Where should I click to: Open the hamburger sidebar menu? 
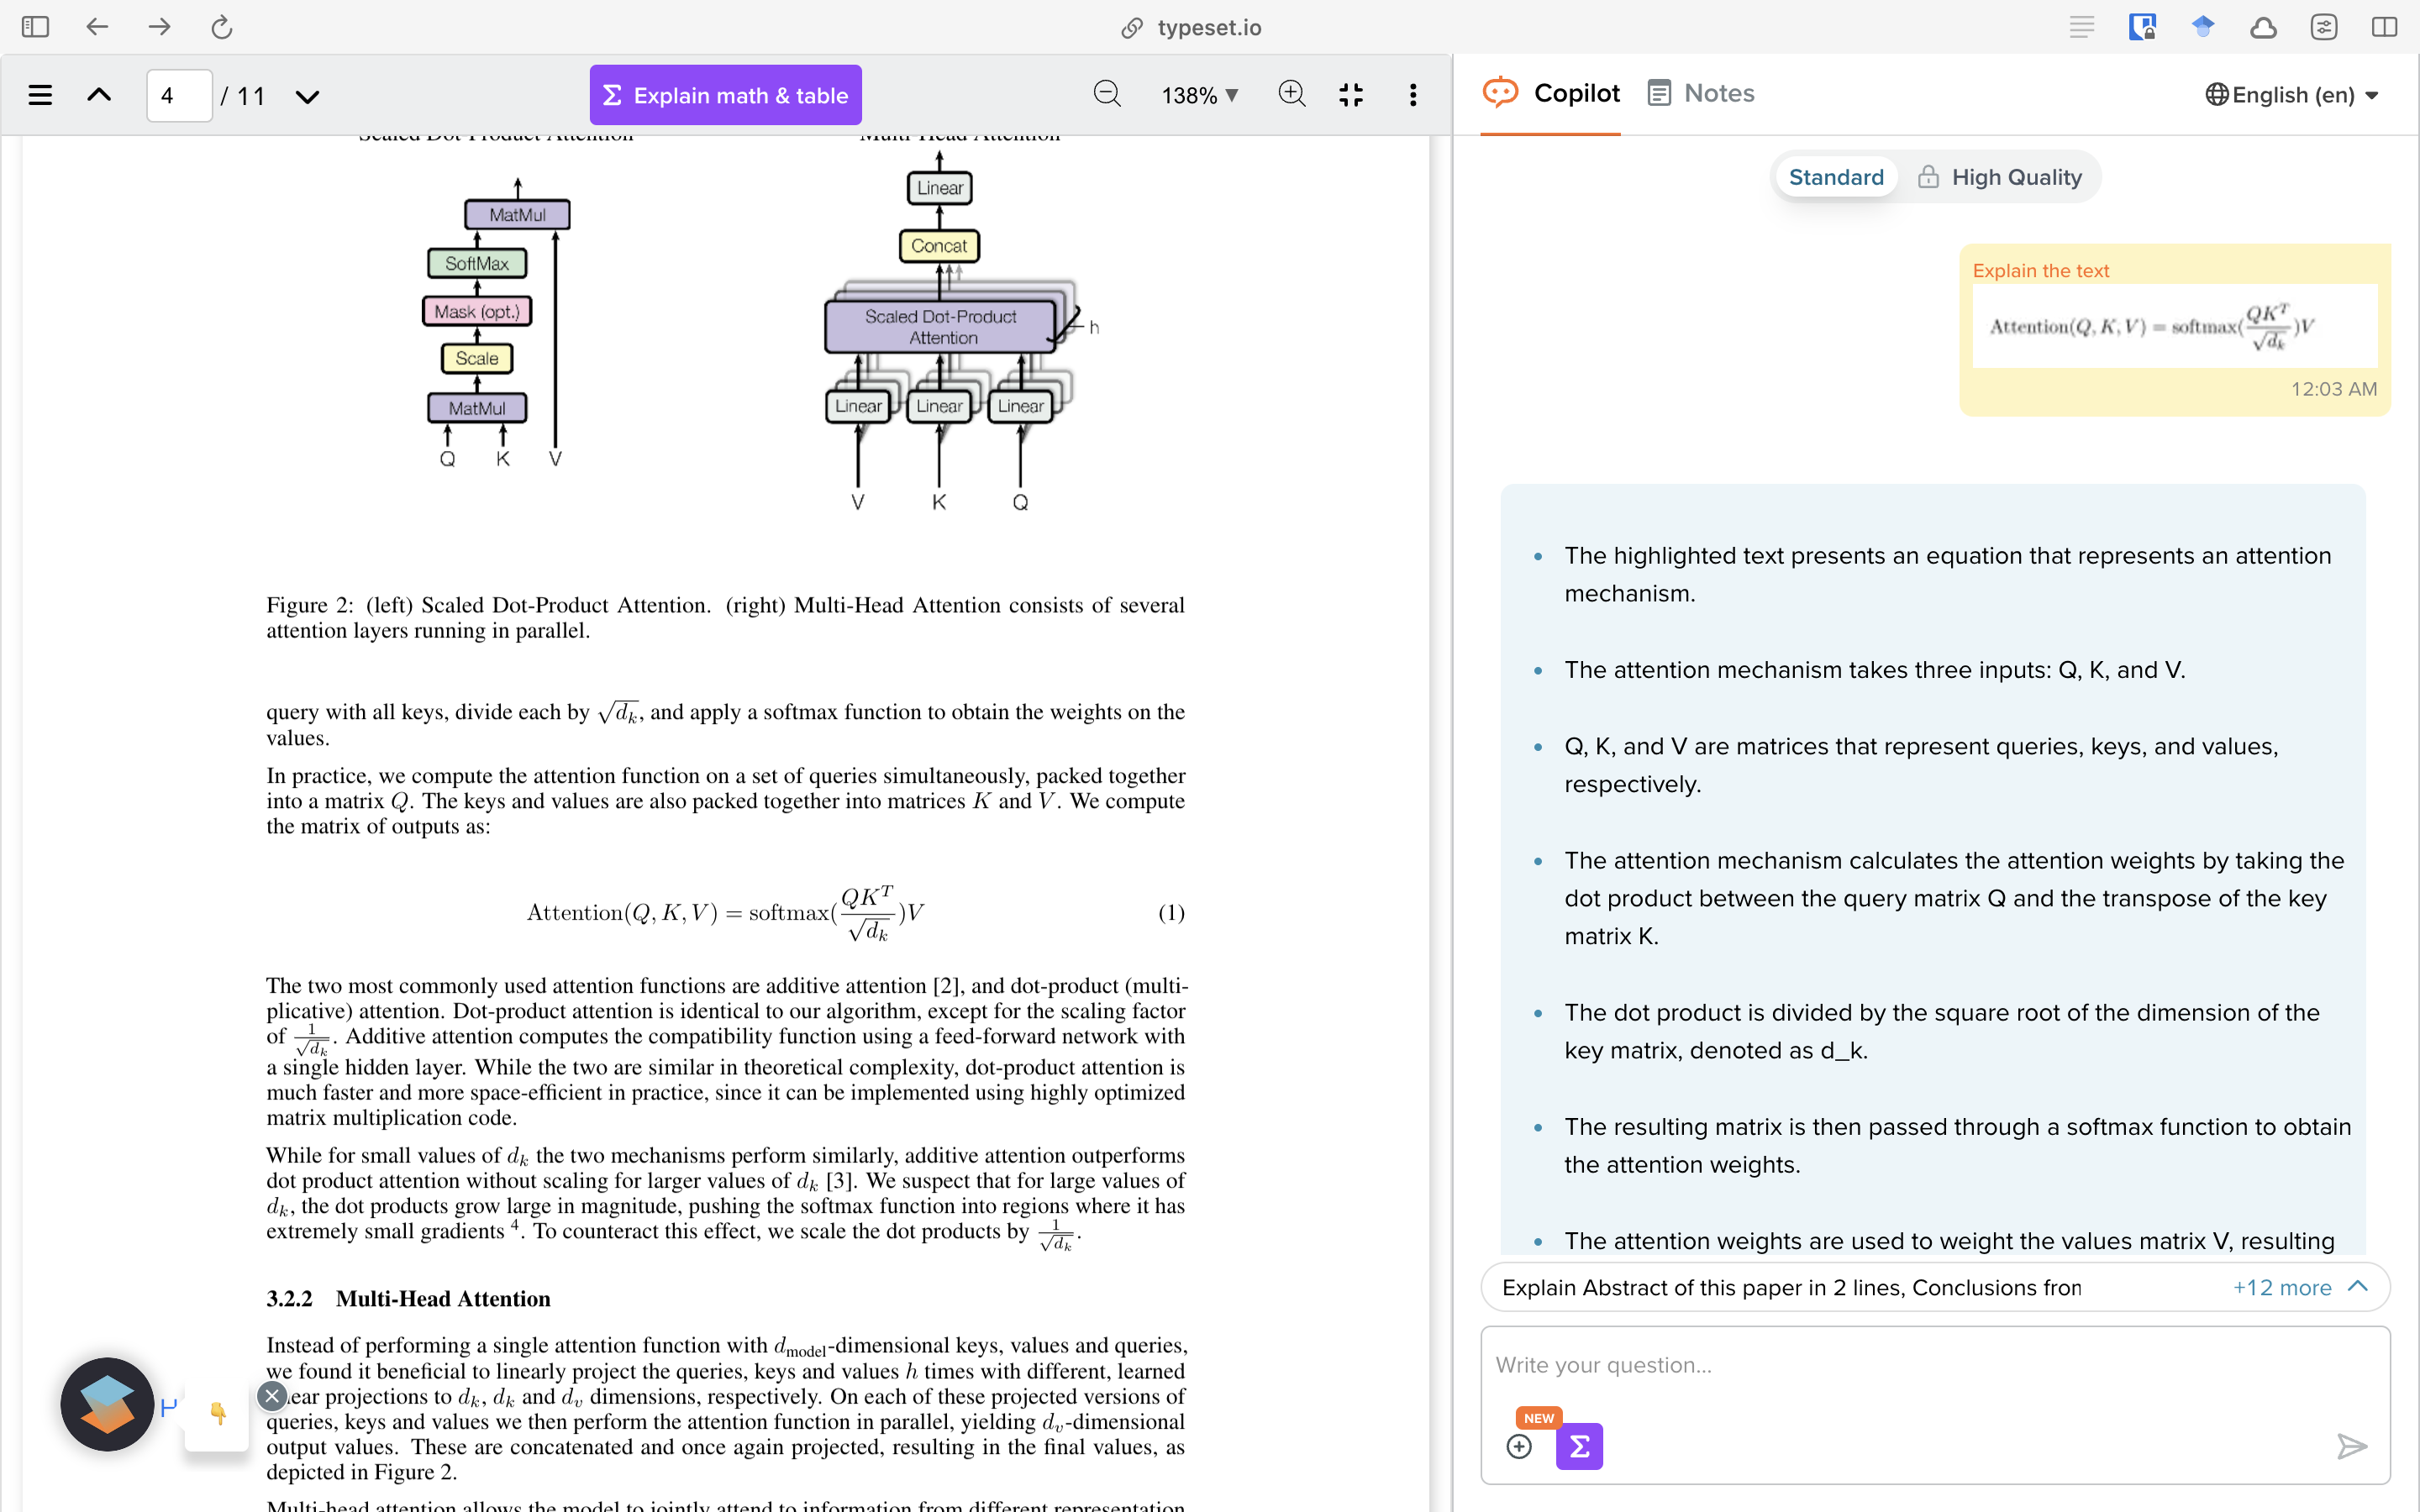point(40,95)
